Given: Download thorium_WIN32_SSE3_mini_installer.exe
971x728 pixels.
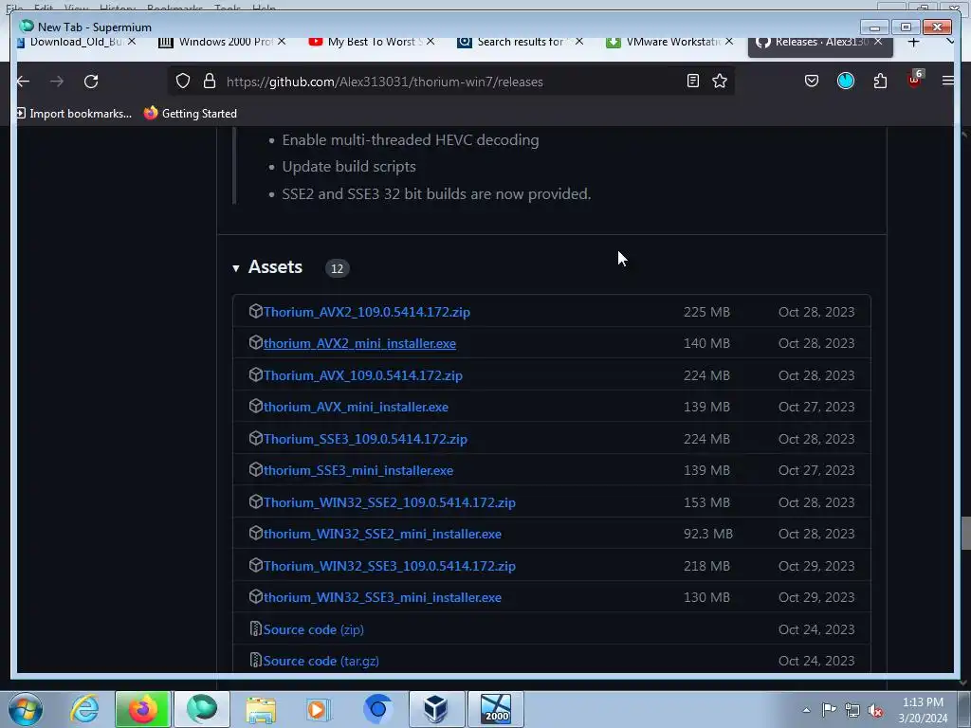Looking at the screenshot, I should point(383,597).
